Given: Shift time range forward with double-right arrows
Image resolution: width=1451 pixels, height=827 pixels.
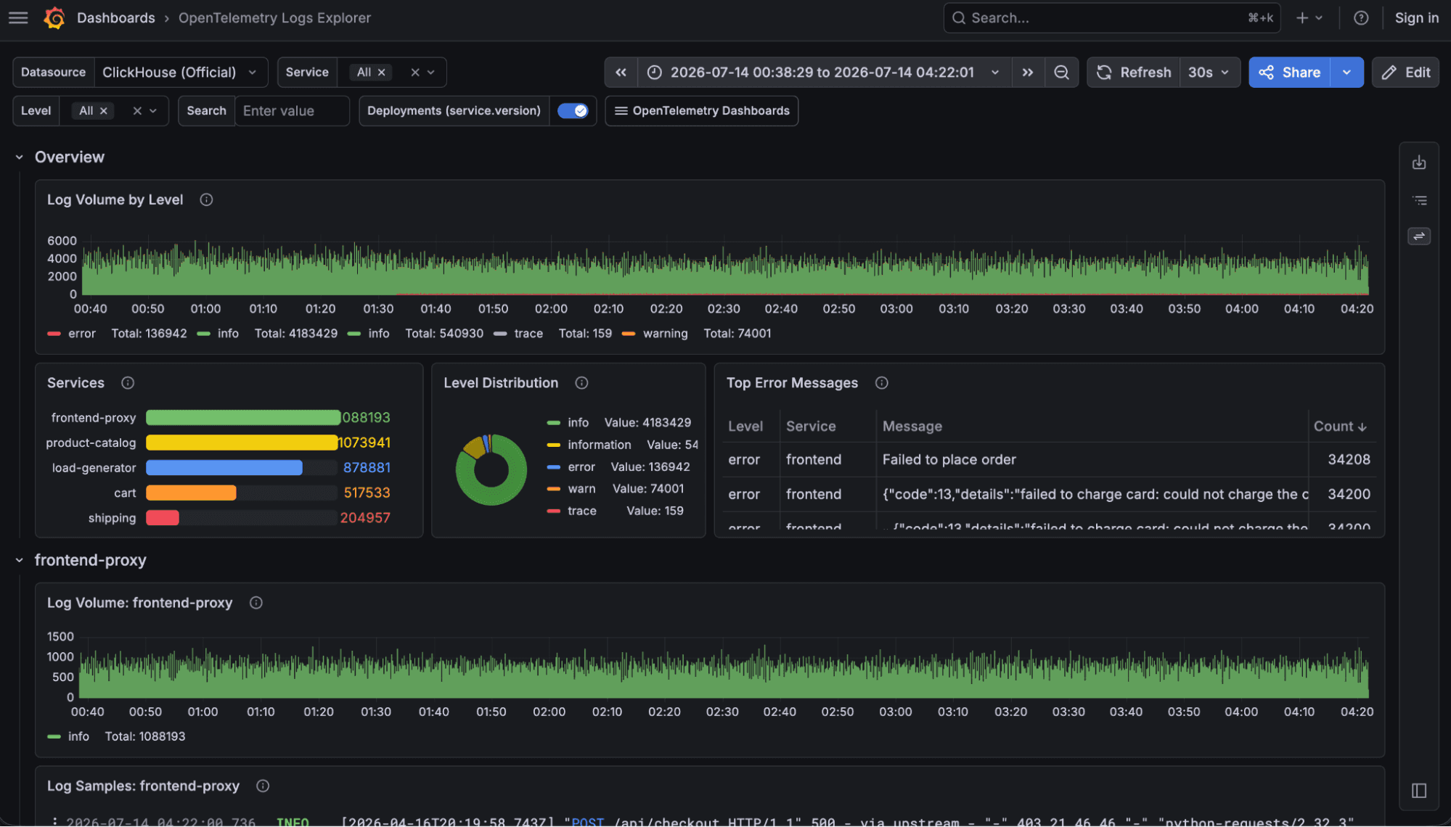Looking at the screenshot, I should click(1028, 73).
